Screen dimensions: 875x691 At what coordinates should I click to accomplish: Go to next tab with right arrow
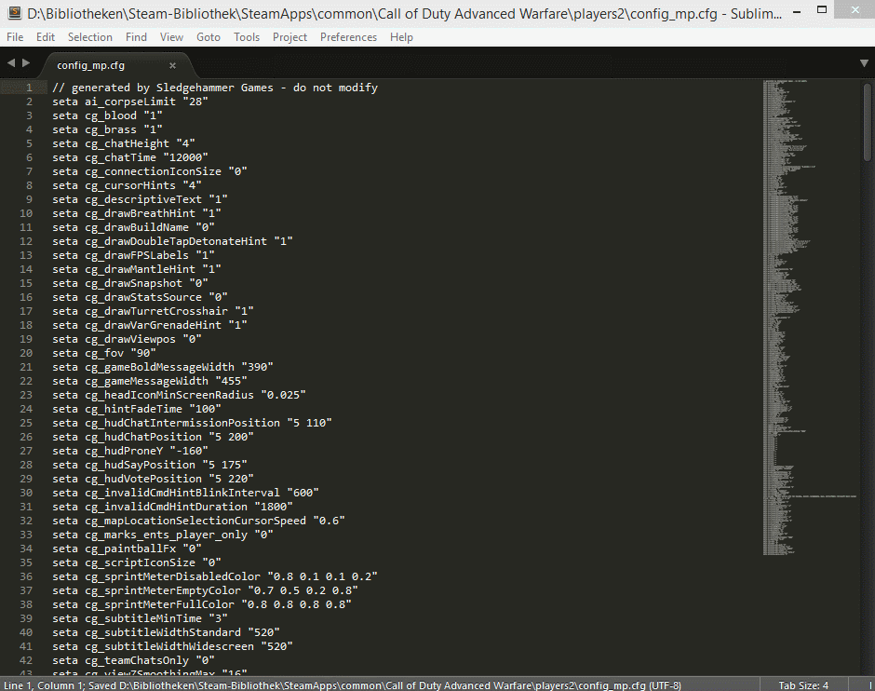point(26,63)
